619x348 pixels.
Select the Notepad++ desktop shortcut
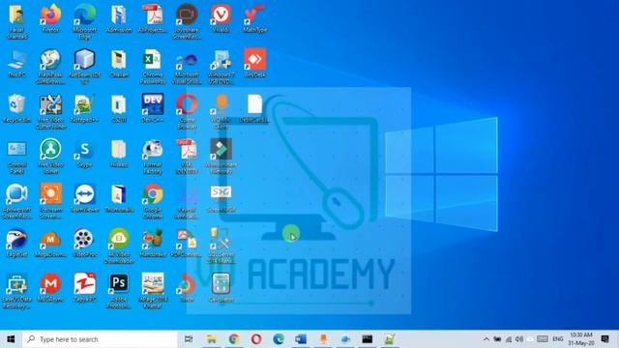click(84, 108)
